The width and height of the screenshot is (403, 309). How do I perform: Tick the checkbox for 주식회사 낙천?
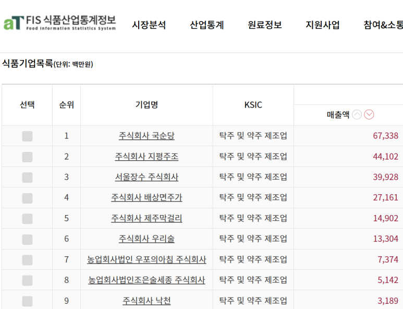tap(27, 301)
